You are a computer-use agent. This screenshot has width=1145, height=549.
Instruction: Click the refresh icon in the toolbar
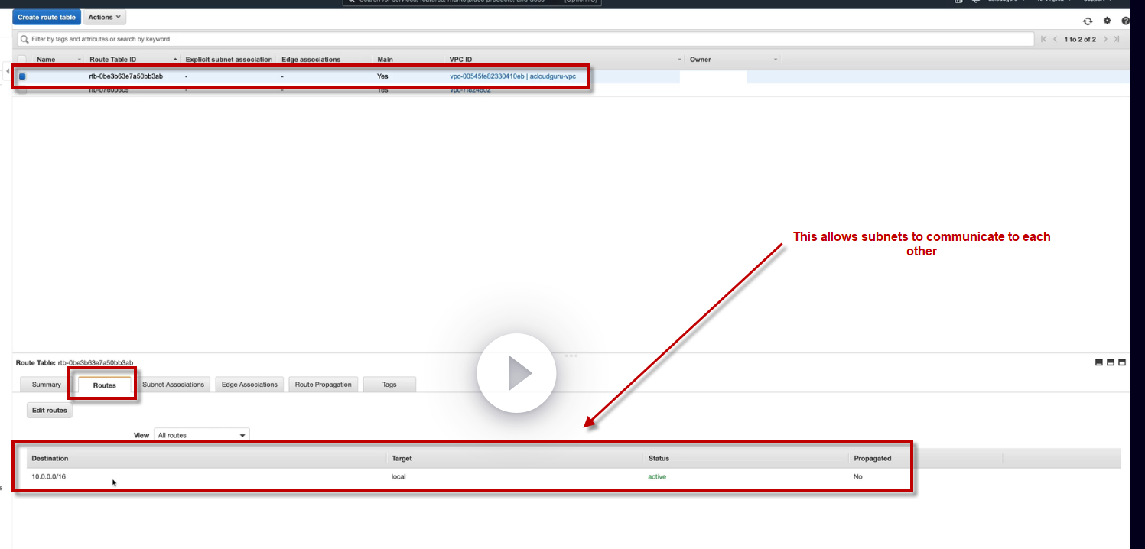pyautogui.click(x=1088, y=21)
